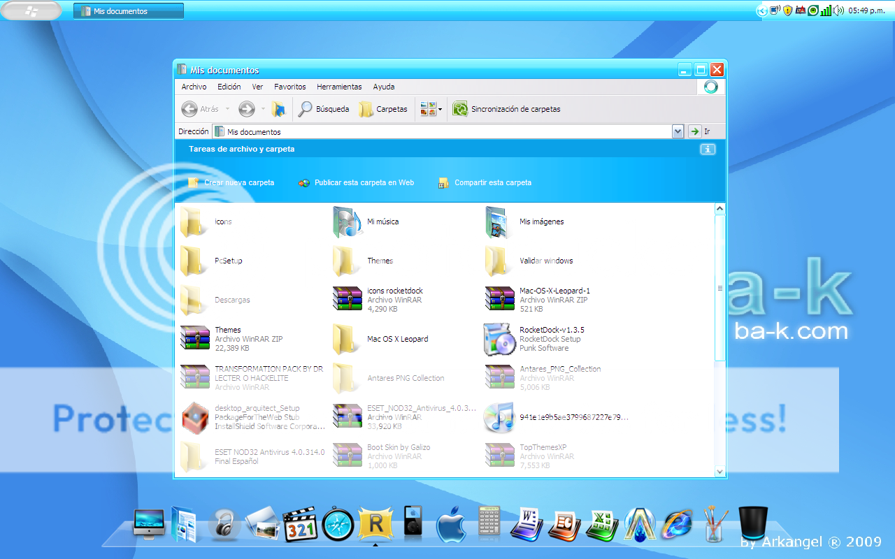Click Compartir esta carpeta link
This screenshot has height=559, width=895.
tap(485, 182)
